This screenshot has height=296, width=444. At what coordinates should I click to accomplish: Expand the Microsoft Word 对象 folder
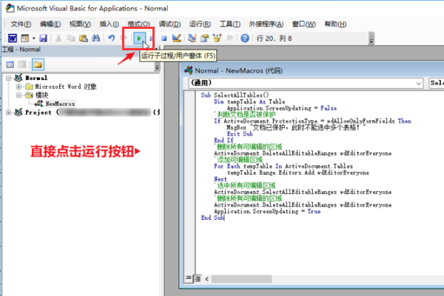18,87
